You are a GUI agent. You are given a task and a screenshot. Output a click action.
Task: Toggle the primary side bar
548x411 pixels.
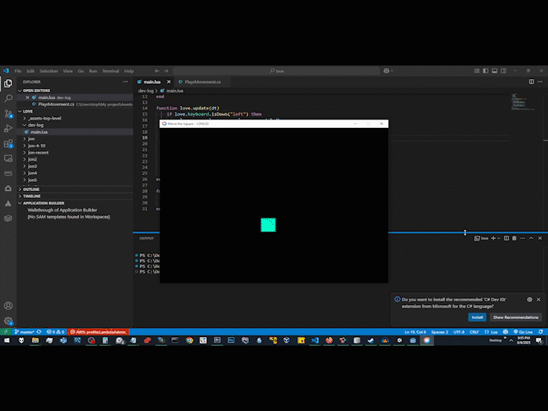[486, 71]
